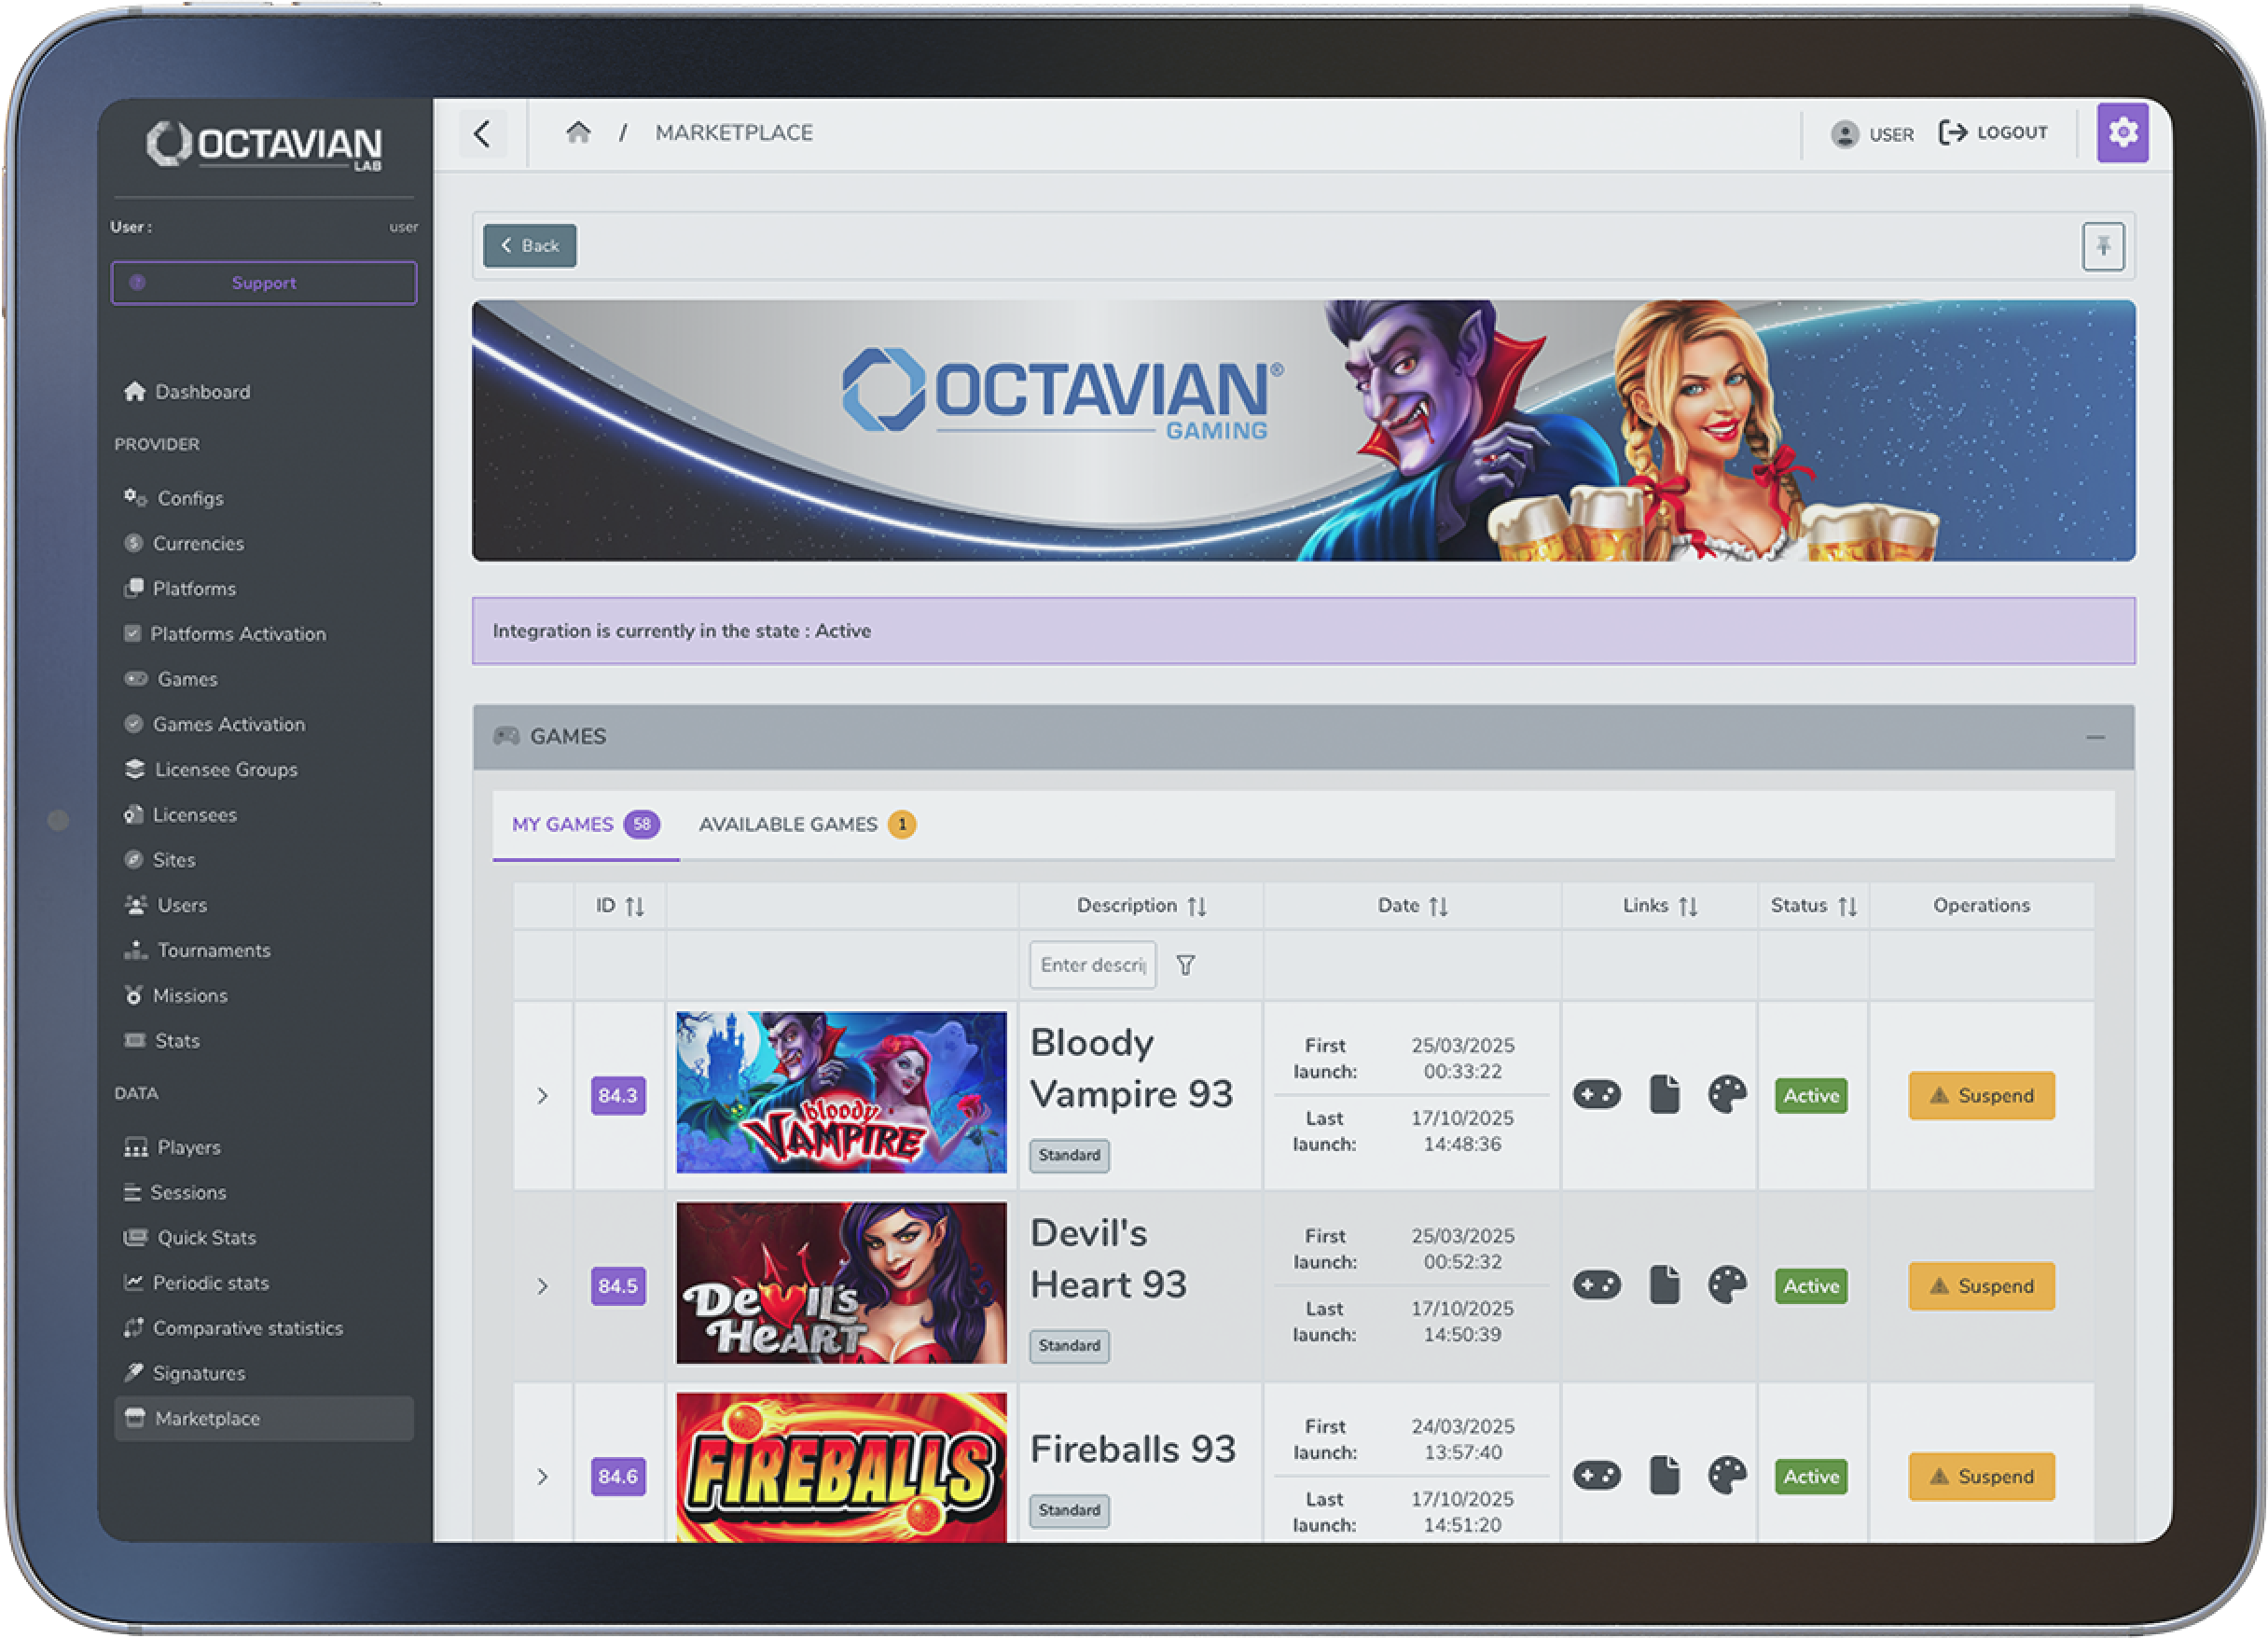Suspend Bloody Vampire 93
The width and height of the screenshot is (2268, 1638).
pyautogui.click(x=1982, y=1096)
